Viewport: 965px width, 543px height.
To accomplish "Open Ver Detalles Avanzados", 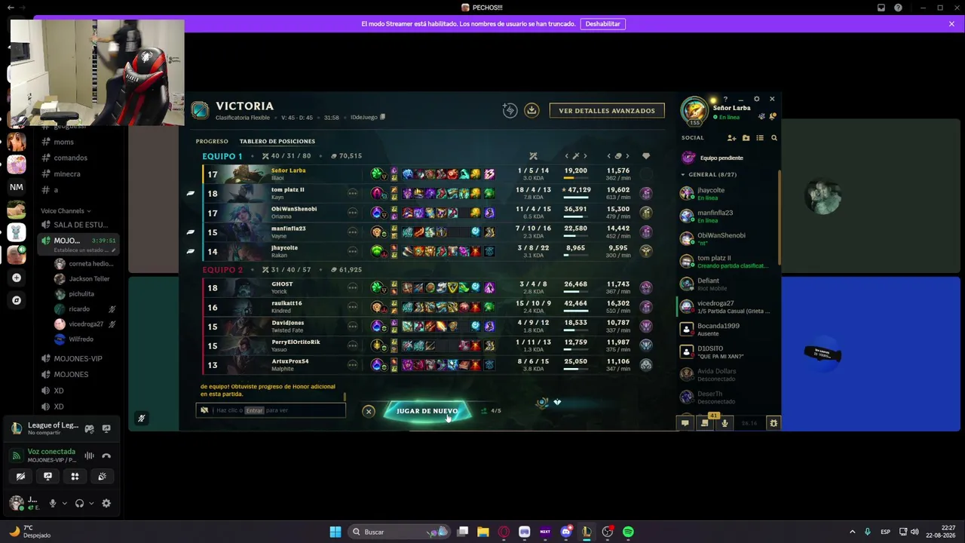I will click(607, 111).
